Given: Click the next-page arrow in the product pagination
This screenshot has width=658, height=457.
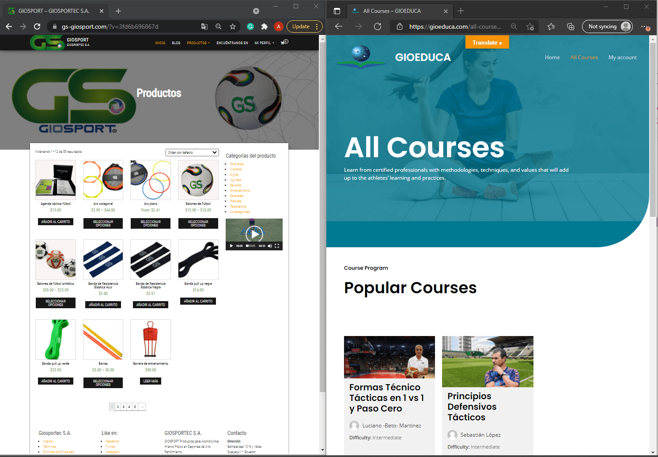Looking at the screenshot, I should click(x=142, y=407).
